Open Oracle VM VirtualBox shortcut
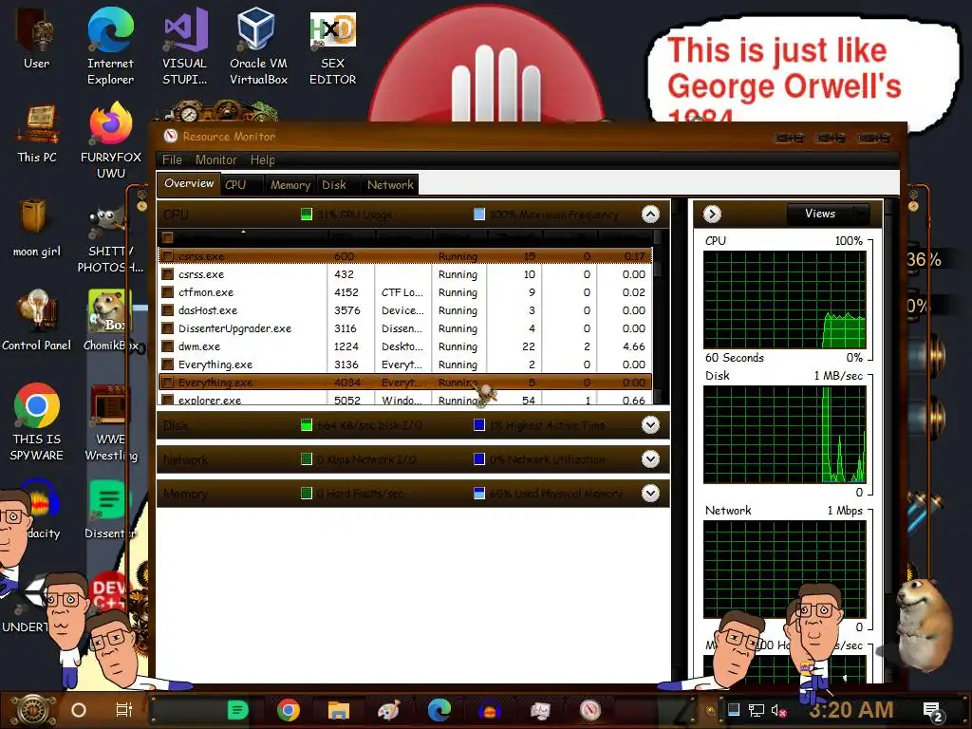The image size is (972, 729). pyautogui.click(x=258, y=46)
